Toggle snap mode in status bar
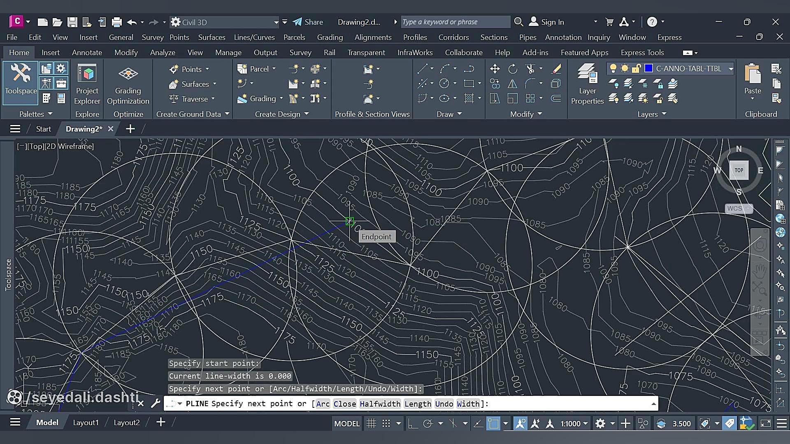The width and height of the screenshot is (790, 444). tap(386, 423)
